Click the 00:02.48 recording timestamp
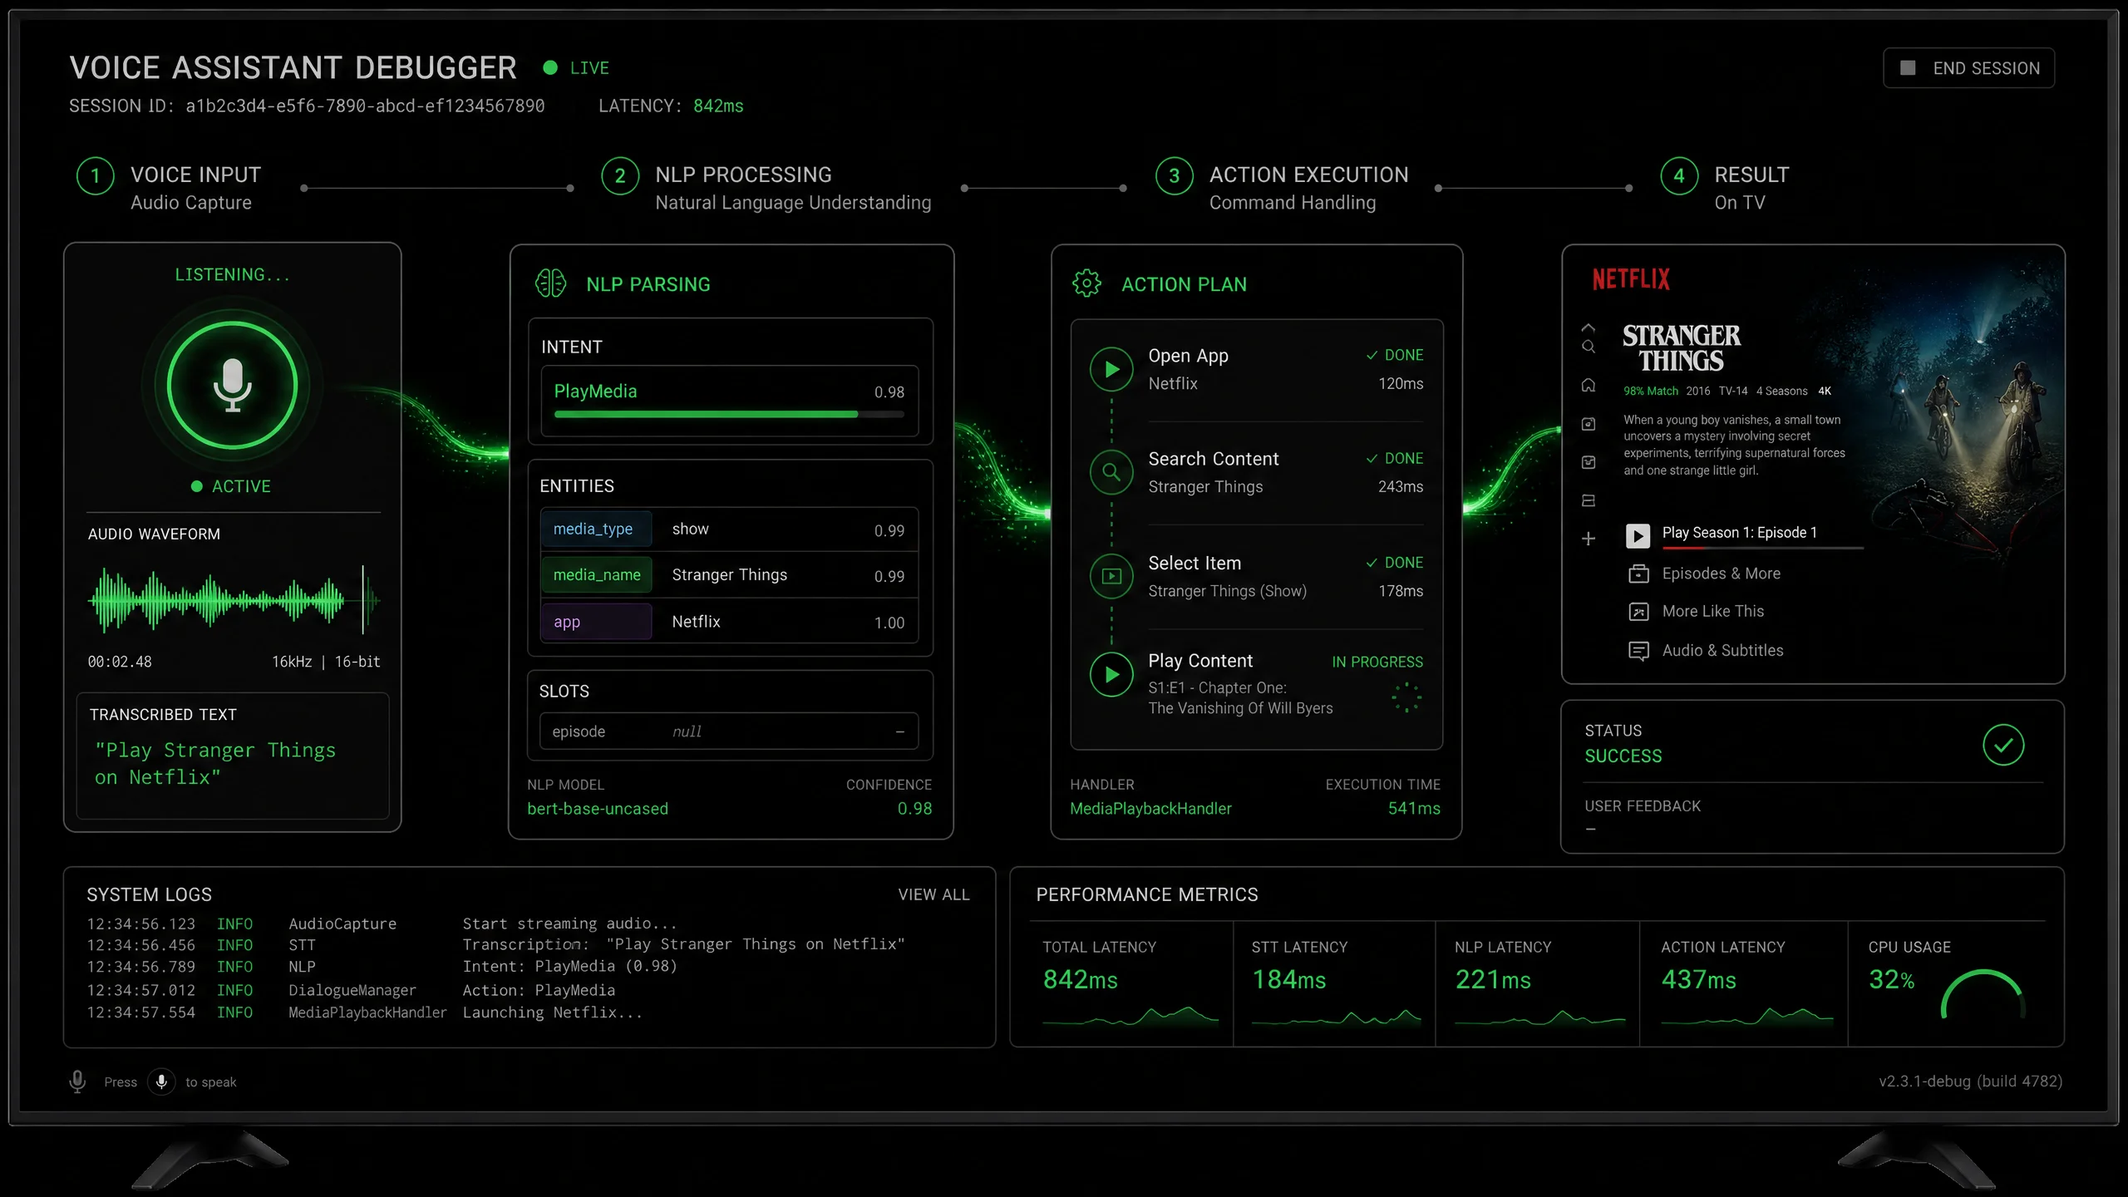Viewport: 2128px width, 1197px height. 120,663
